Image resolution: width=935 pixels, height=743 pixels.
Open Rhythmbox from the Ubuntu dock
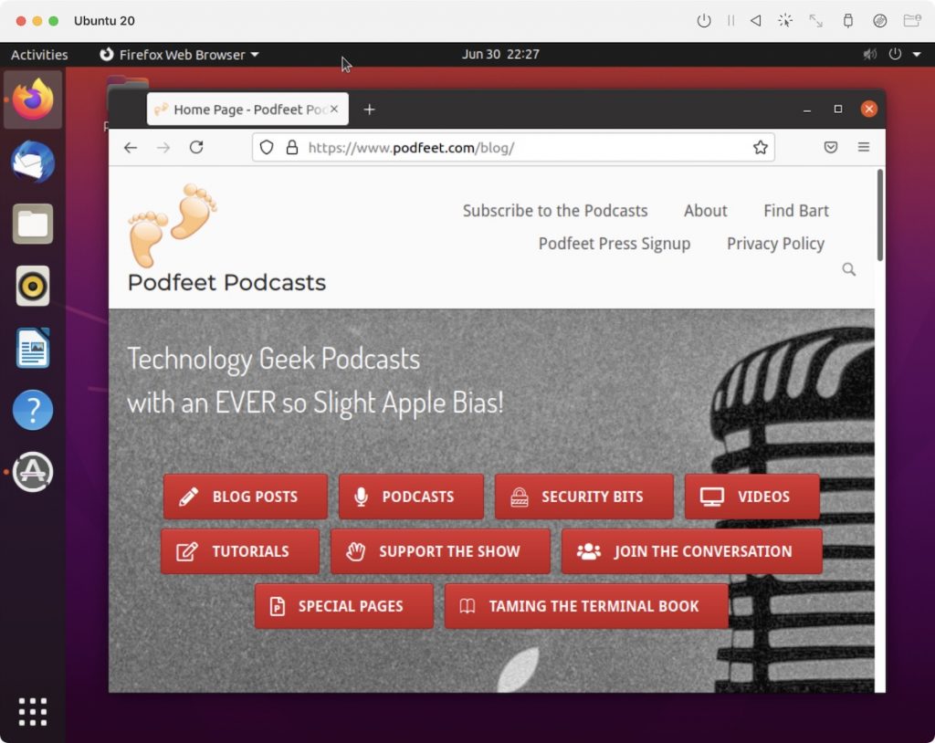[x=33, y=287]
